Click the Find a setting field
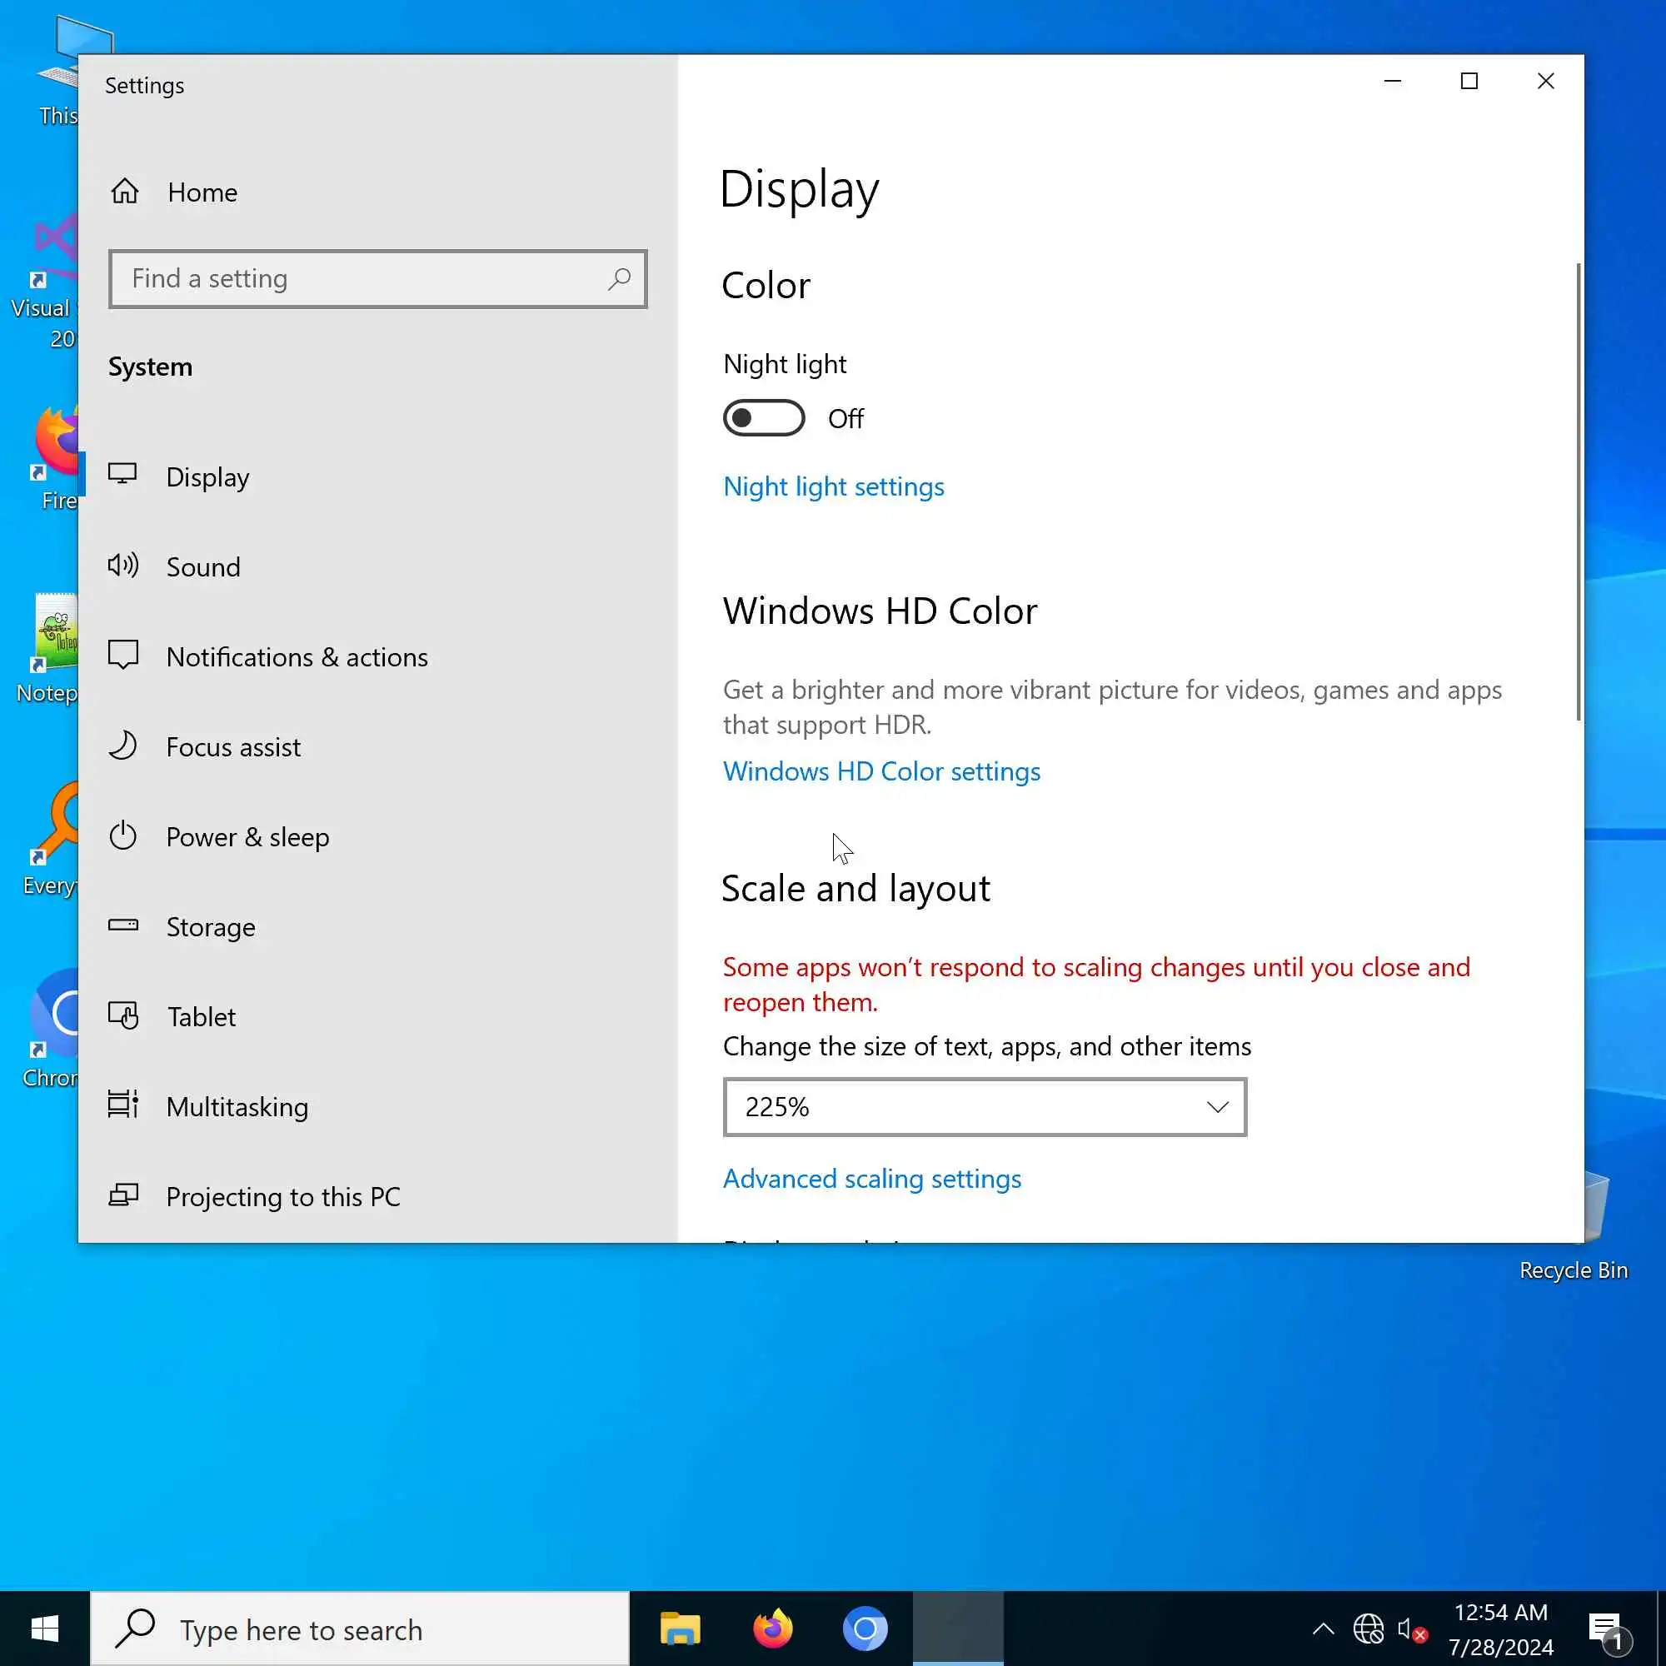The image size is (1666, 1666). click(x=362, y=278)
